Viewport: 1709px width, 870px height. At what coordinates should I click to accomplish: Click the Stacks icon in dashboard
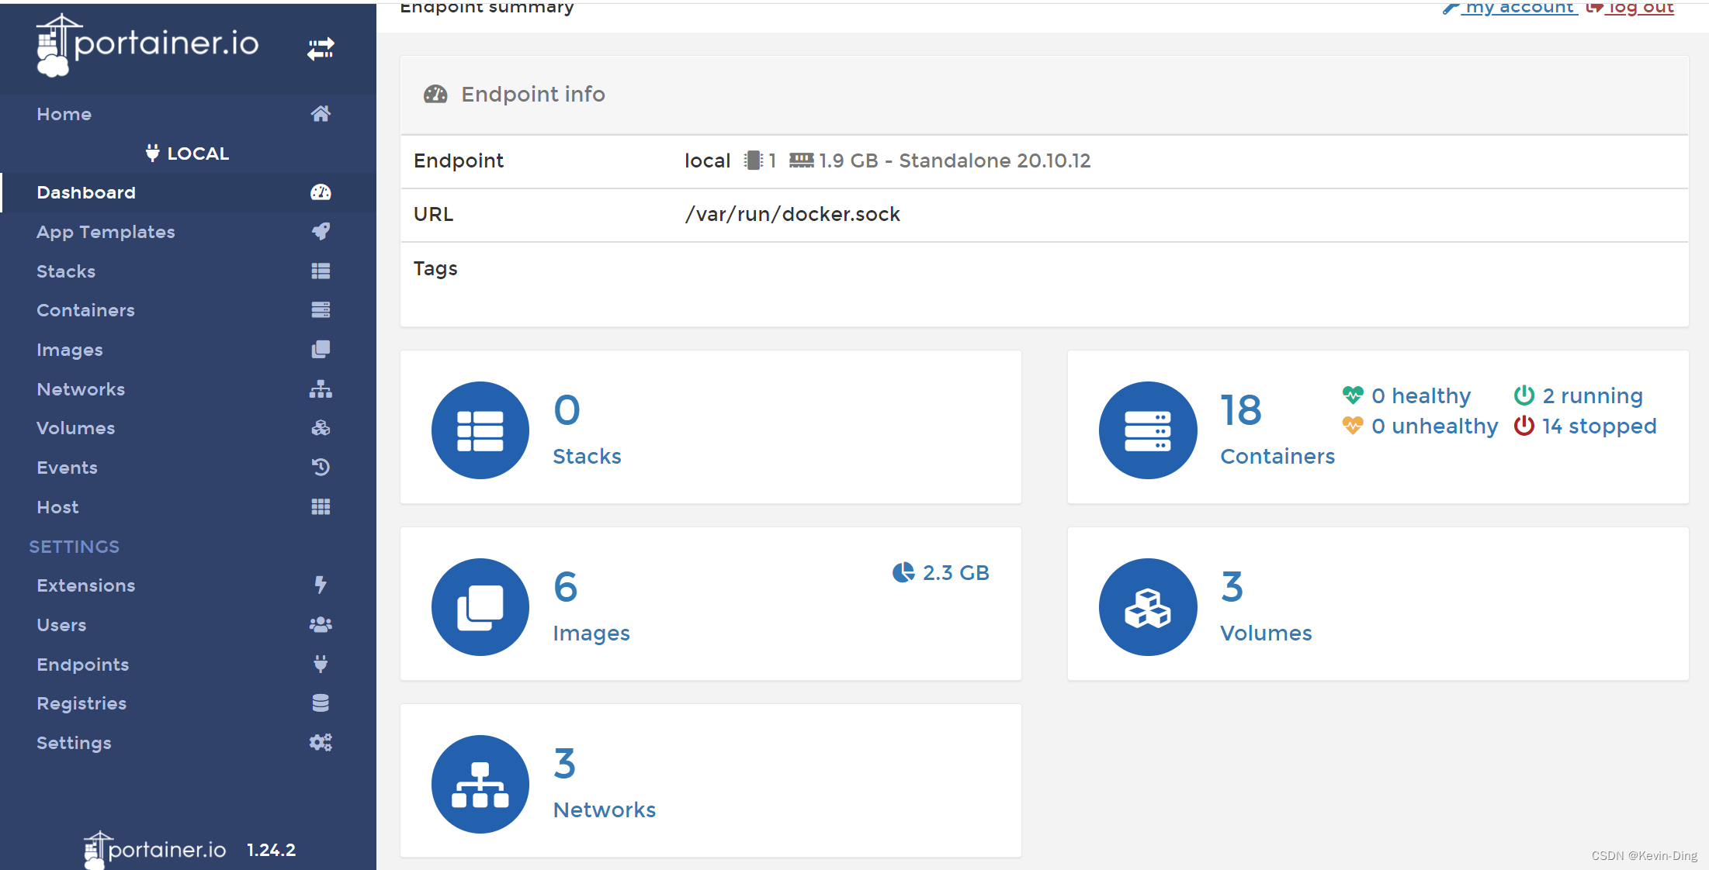tap(482, 428)
